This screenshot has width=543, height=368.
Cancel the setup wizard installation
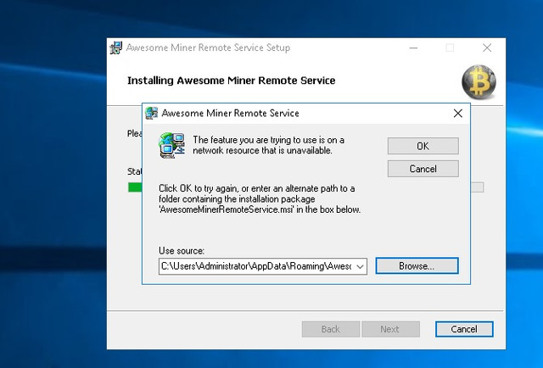point(464,329)
